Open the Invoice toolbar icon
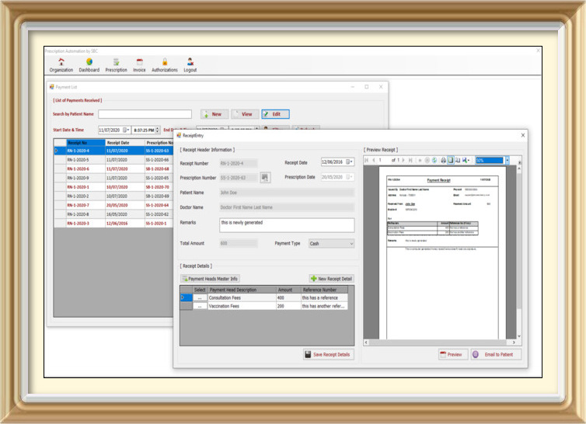Screen dimensions: 586x424 (x=139, y=62)
